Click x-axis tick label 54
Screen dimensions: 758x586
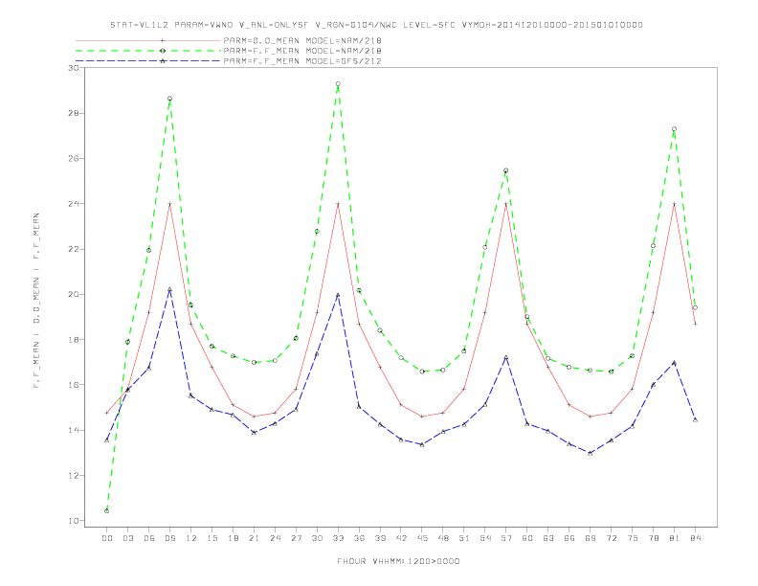tap(485, 538)
